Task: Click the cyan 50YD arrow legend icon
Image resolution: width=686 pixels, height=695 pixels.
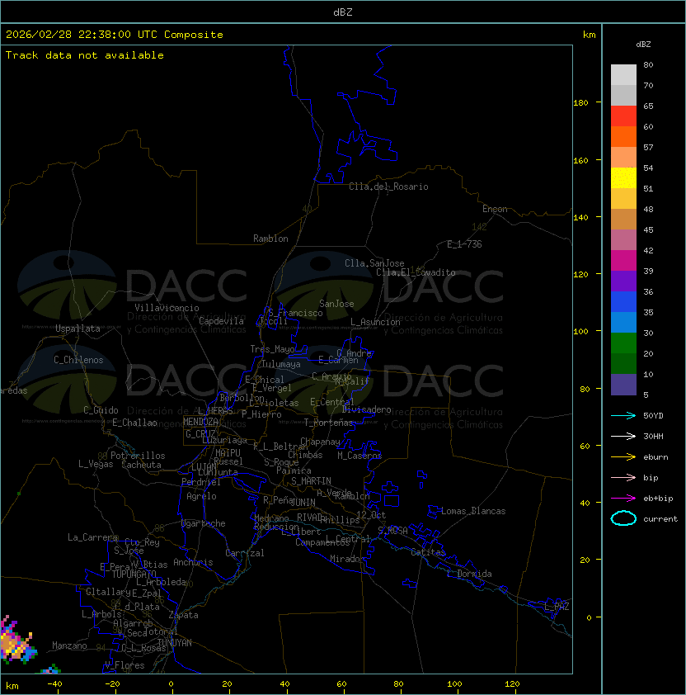Action: (623, 415)
